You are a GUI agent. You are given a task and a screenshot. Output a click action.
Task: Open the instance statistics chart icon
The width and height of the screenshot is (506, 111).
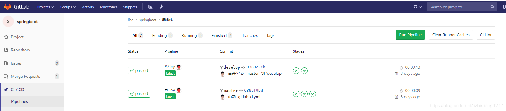click(150, 7)
